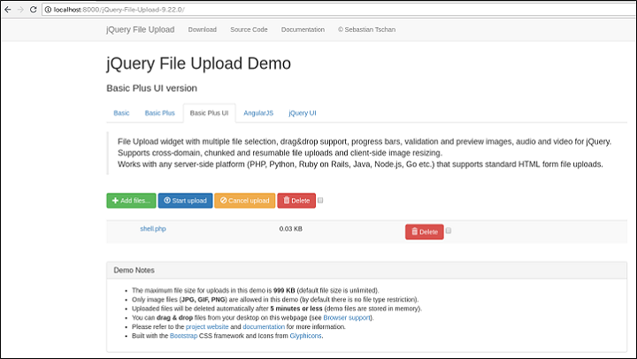Visit the Glyphicons link

tap(305, 336)
